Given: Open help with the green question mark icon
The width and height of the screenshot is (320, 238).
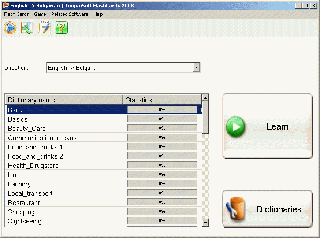Looking at the screenshot, I should [61, 28].
